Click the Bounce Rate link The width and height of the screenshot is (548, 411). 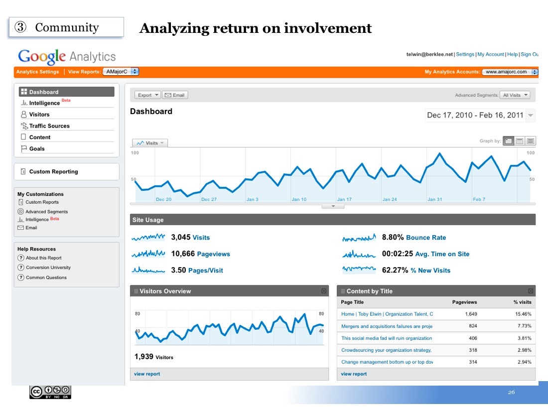point(425,238)
